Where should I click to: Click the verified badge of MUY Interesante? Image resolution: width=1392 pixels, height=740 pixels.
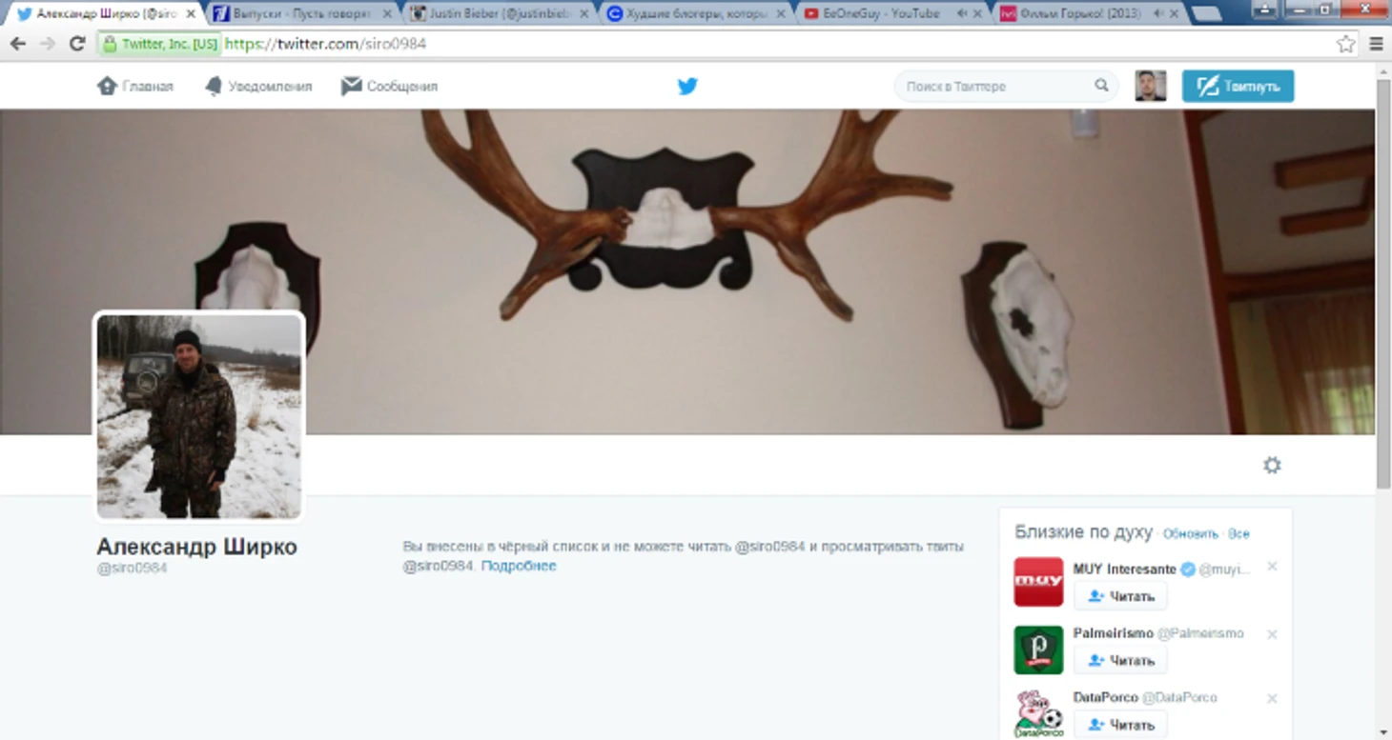coord(1188,570)
